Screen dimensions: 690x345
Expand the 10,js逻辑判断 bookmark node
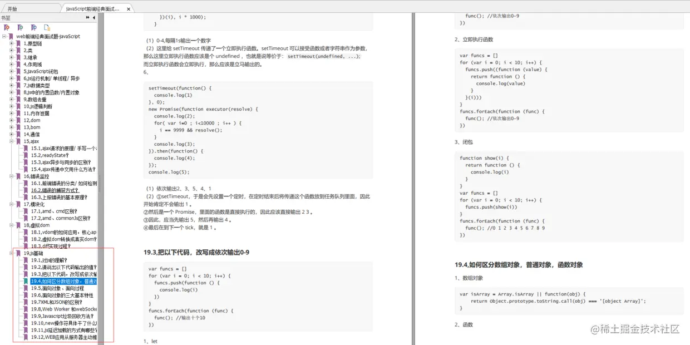click(x=12, y=106)
